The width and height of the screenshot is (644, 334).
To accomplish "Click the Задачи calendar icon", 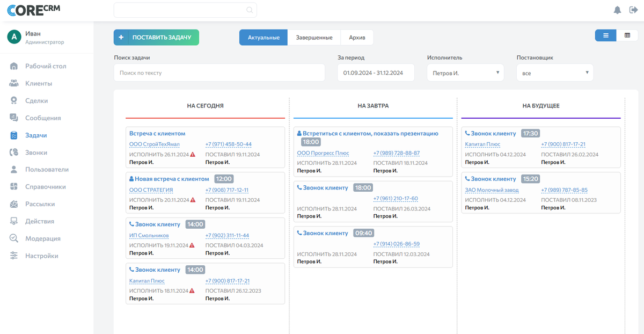I will tap(14, 135).
